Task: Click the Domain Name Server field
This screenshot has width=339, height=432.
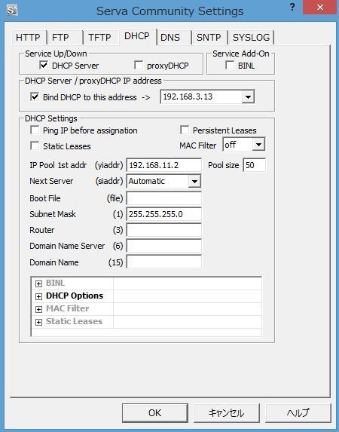Action: (164, 246)
